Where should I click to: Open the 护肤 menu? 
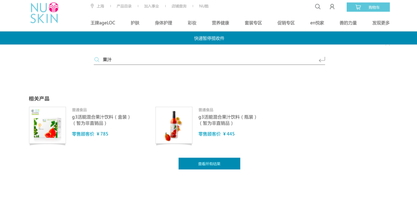[135, 23]
